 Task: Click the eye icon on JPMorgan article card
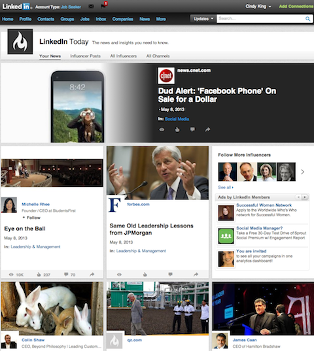pyautogui.click(x=119, y=275)
